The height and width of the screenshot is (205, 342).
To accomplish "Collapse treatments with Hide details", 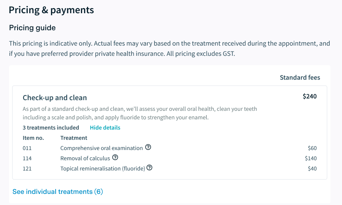I will [105, 127].
